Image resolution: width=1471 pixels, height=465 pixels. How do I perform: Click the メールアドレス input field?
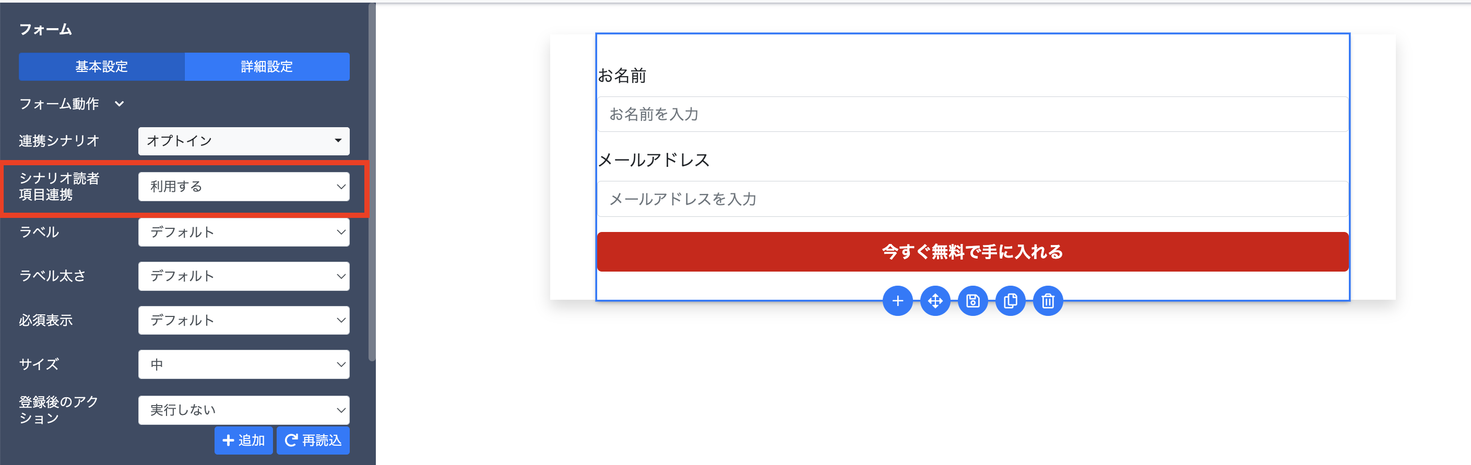[x=972, y=199]
